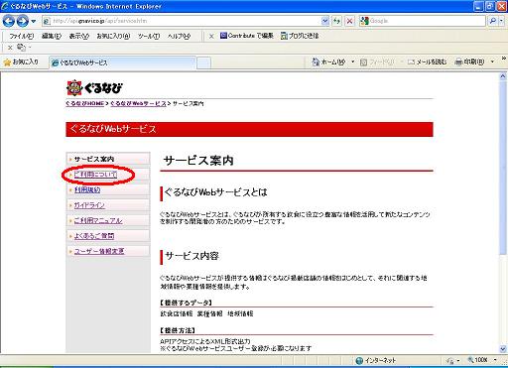Image resolution: width=508 pixels, height=368 pixels.
Task: Select the ぐるなびWebサービス tab
Action: [122, 62]
